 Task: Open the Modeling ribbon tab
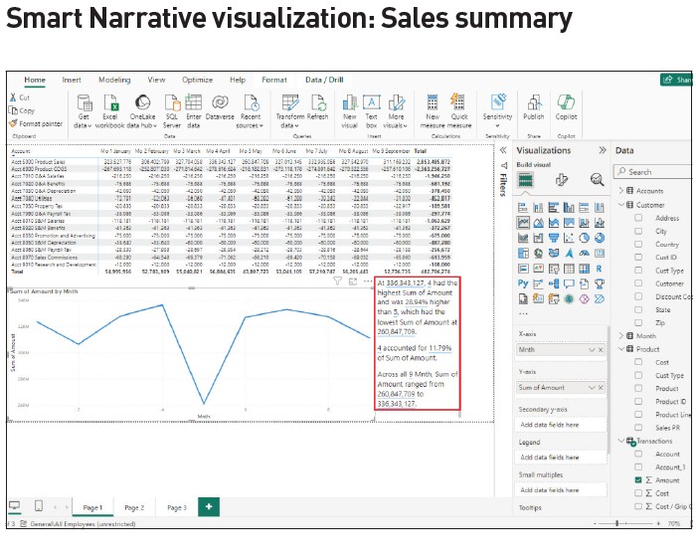[x=114, y=80]
